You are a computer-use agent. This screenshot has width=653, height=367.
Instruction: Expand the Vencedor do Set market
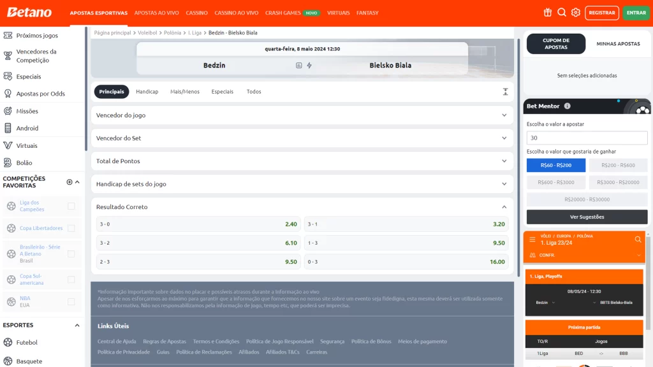302,138
